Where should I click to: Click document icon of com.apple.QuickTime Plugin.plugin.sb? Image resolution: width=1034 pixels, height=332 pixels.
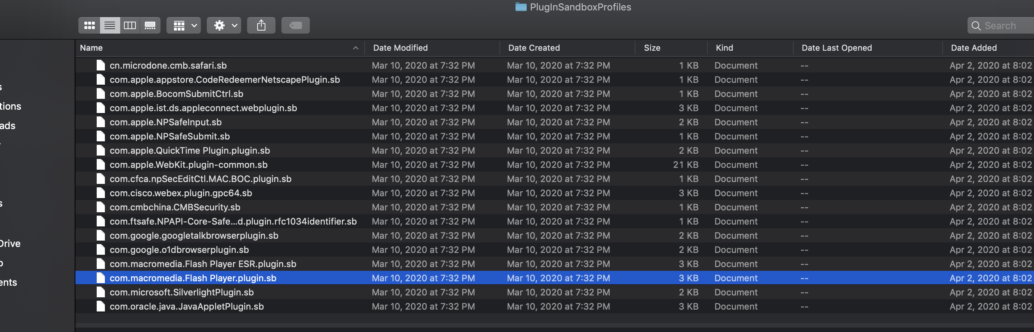tap(101, 150)
